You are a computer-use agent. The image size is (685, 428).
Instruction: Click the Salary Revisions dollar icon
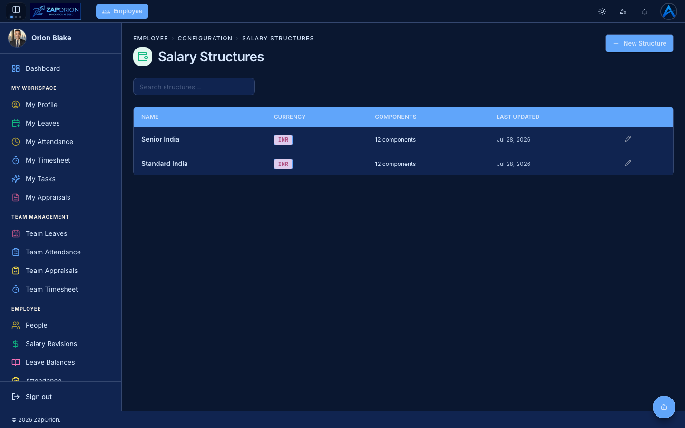[16, 344]
